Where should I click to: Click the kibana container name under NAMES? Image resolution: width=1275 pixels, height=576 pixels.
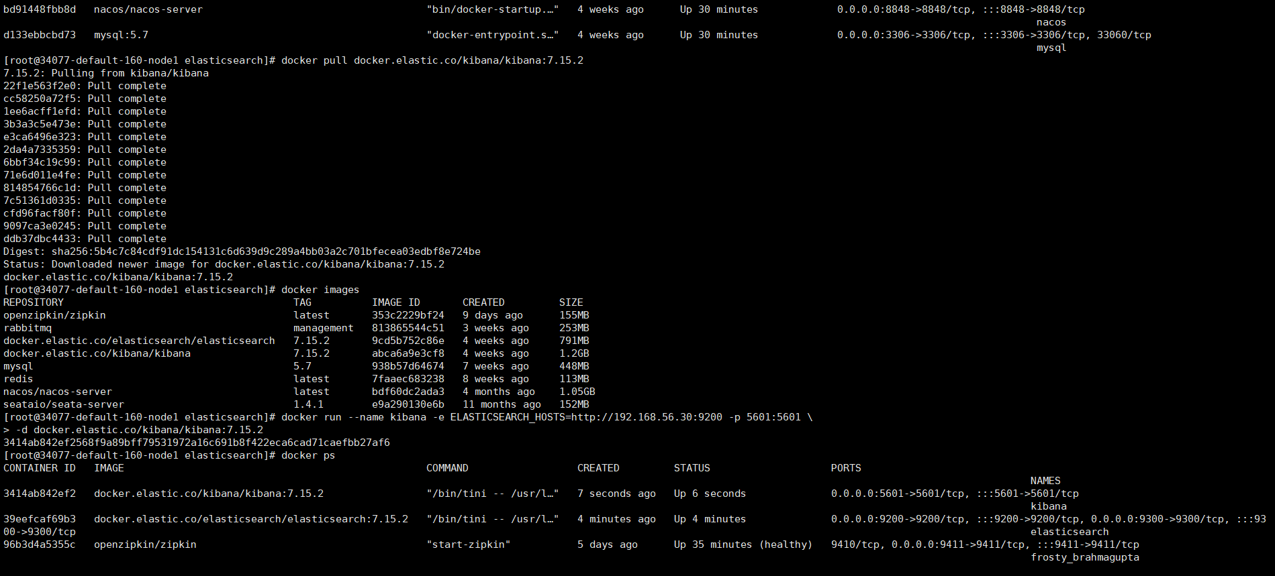(x=1049, y=506)
